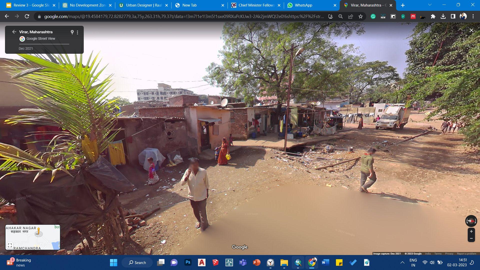Viewport: 480px width, 270px height.
Task: Click the address bar URL field
Action: 184,16
